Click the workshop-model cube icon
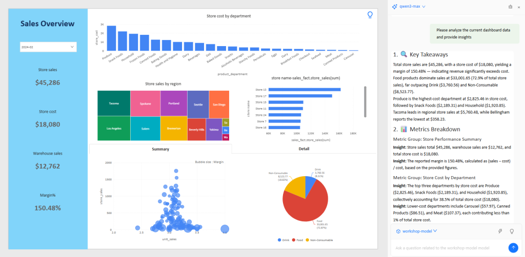The height and width of the screenshot is (257, 525). coord(398,231)
